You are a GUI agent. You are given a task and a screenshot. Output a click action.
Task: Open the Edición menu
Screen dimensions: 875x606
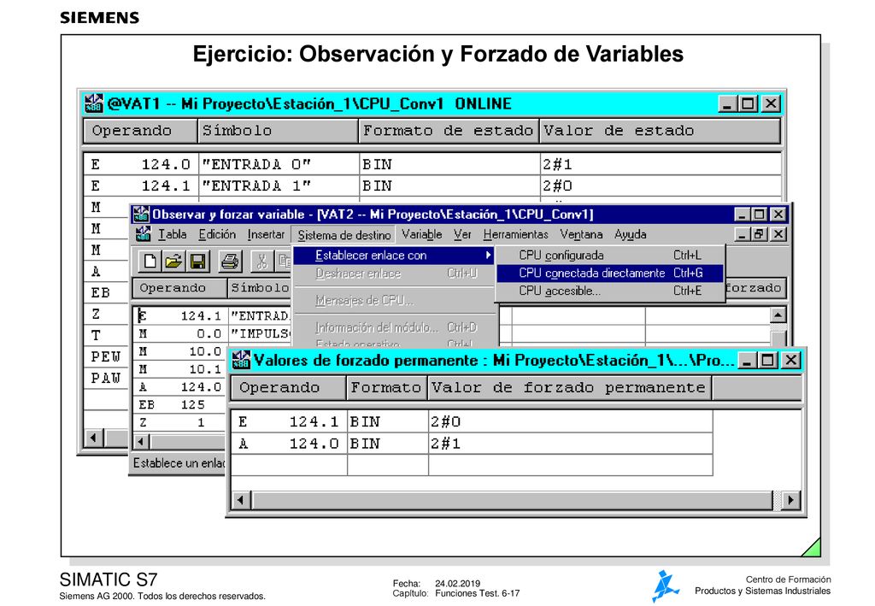(217, 234)
